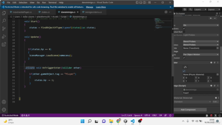
Task: Toggle the primary side bar layout icon
Action: pyautogui.click(x=137, y=2)
